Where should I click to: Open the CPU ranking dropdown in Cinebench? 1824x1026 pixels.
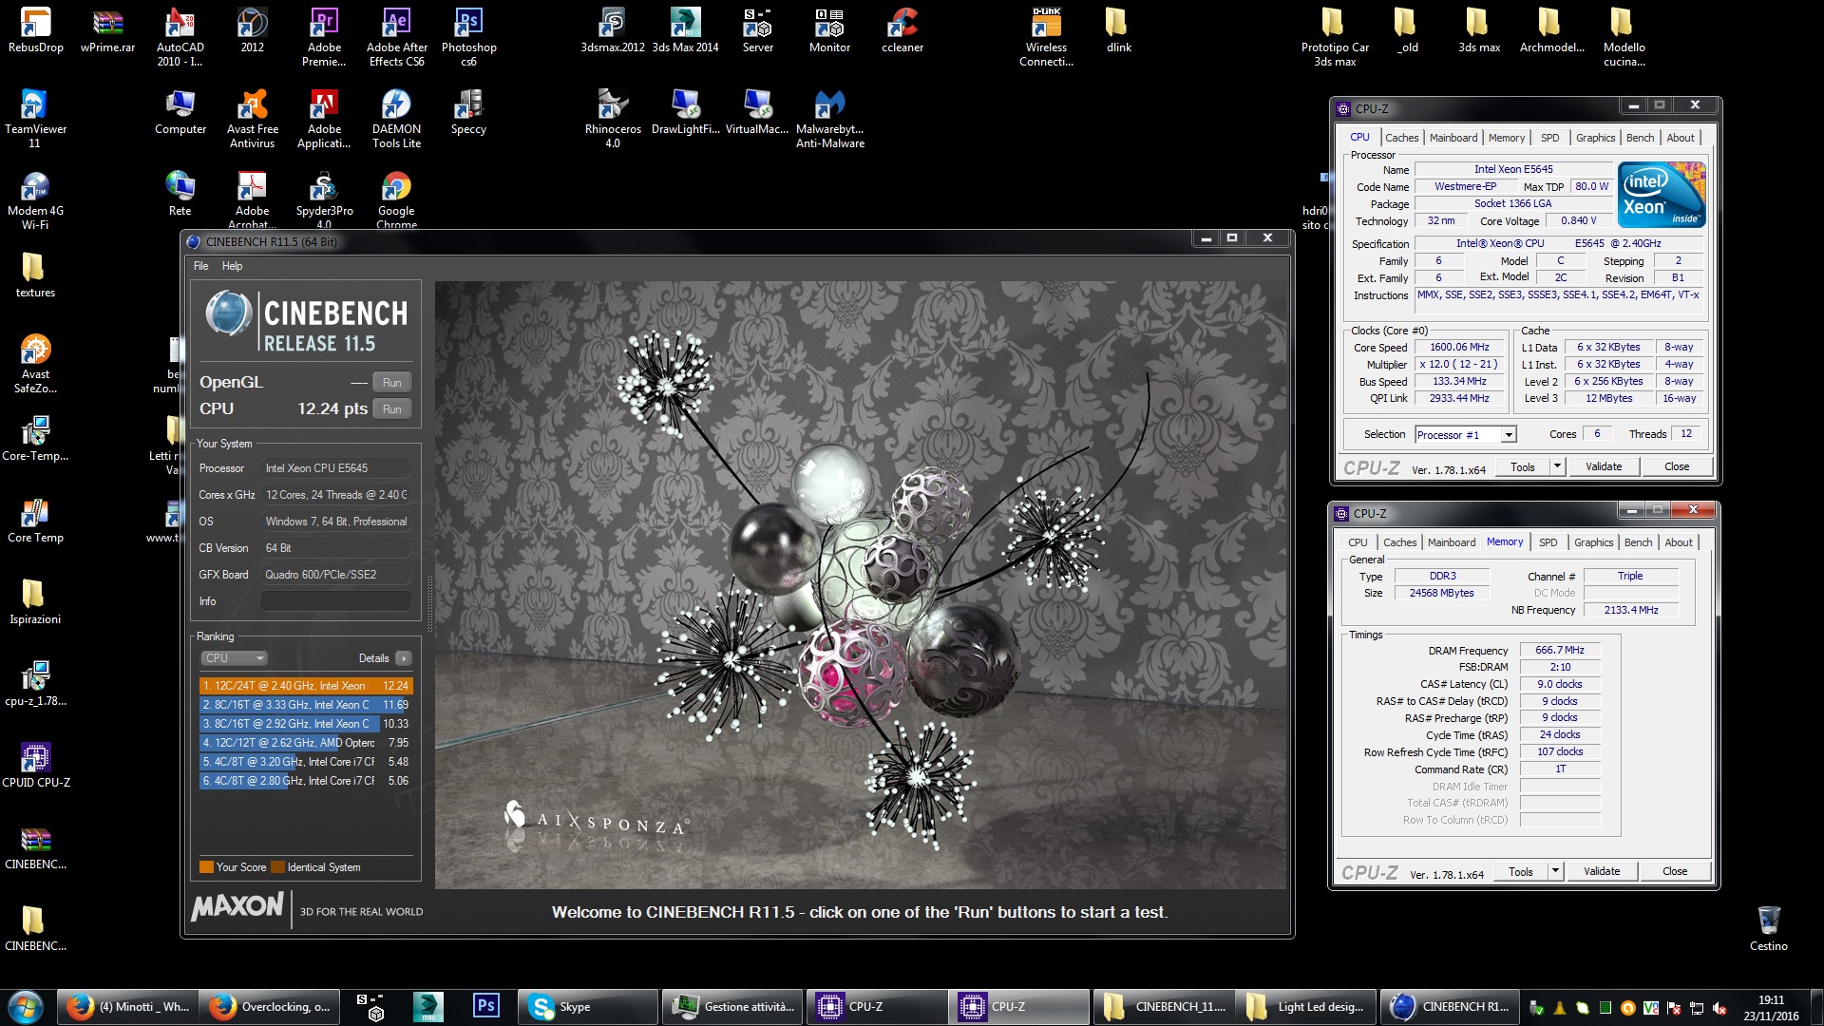pyautogui.click(x=234, y=658)
